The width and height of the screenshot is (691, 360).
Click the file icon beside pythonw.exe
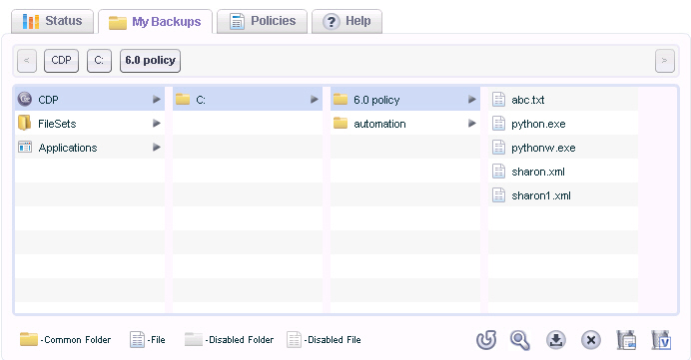(498, 147)
